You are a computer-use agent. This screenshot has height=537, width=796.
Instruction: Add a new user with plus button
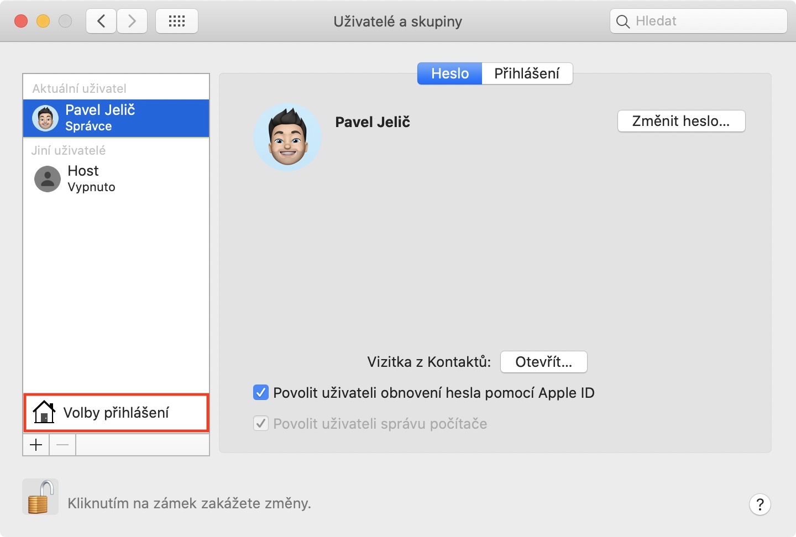(x=36, y=445)
